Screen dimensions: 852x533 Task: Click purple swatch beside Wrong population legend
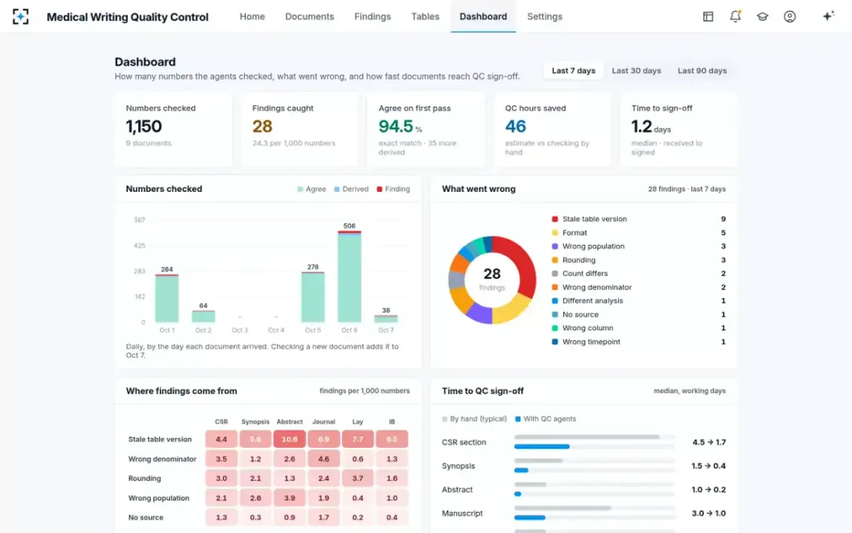coord(555,247)
